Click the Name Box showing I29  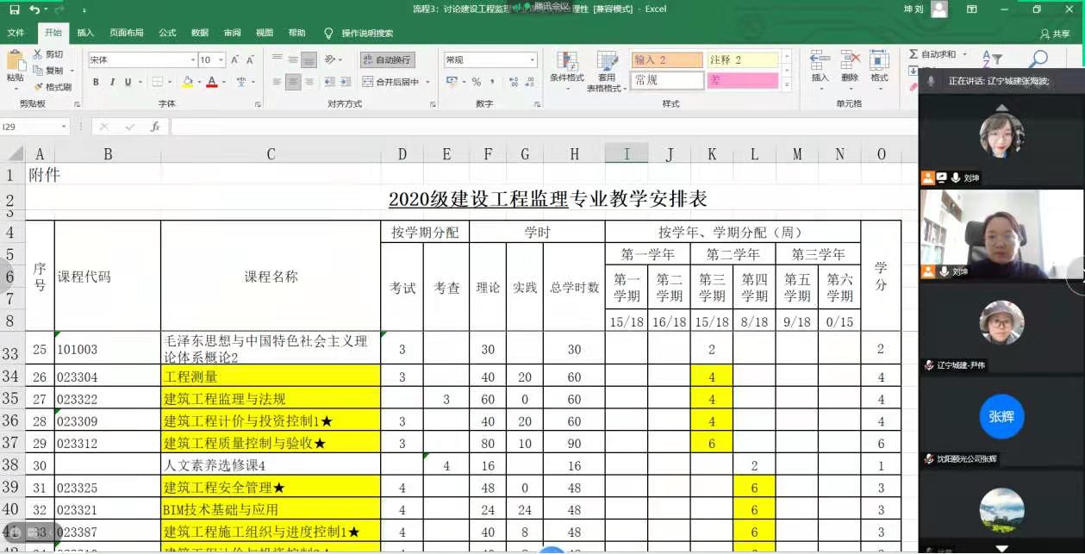tap(34, 127)
